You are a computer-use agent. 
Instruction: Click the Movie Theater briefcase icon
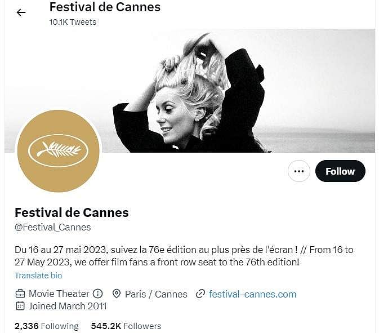click(20, 294)
